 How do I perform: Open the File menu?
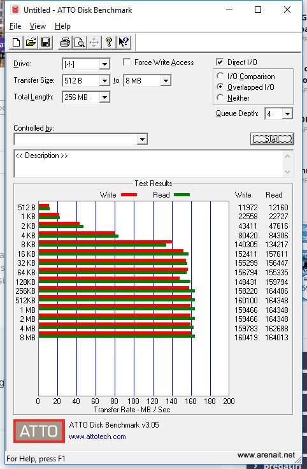tap(15, 26)
